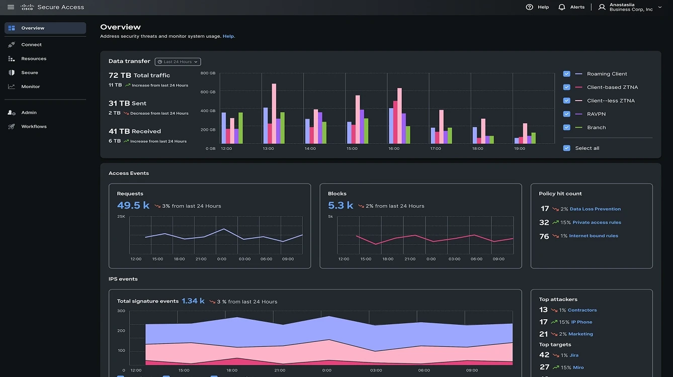Click the Admin user-gear icon in sidebar
The image size is (673, 377).
pos(12,113)
